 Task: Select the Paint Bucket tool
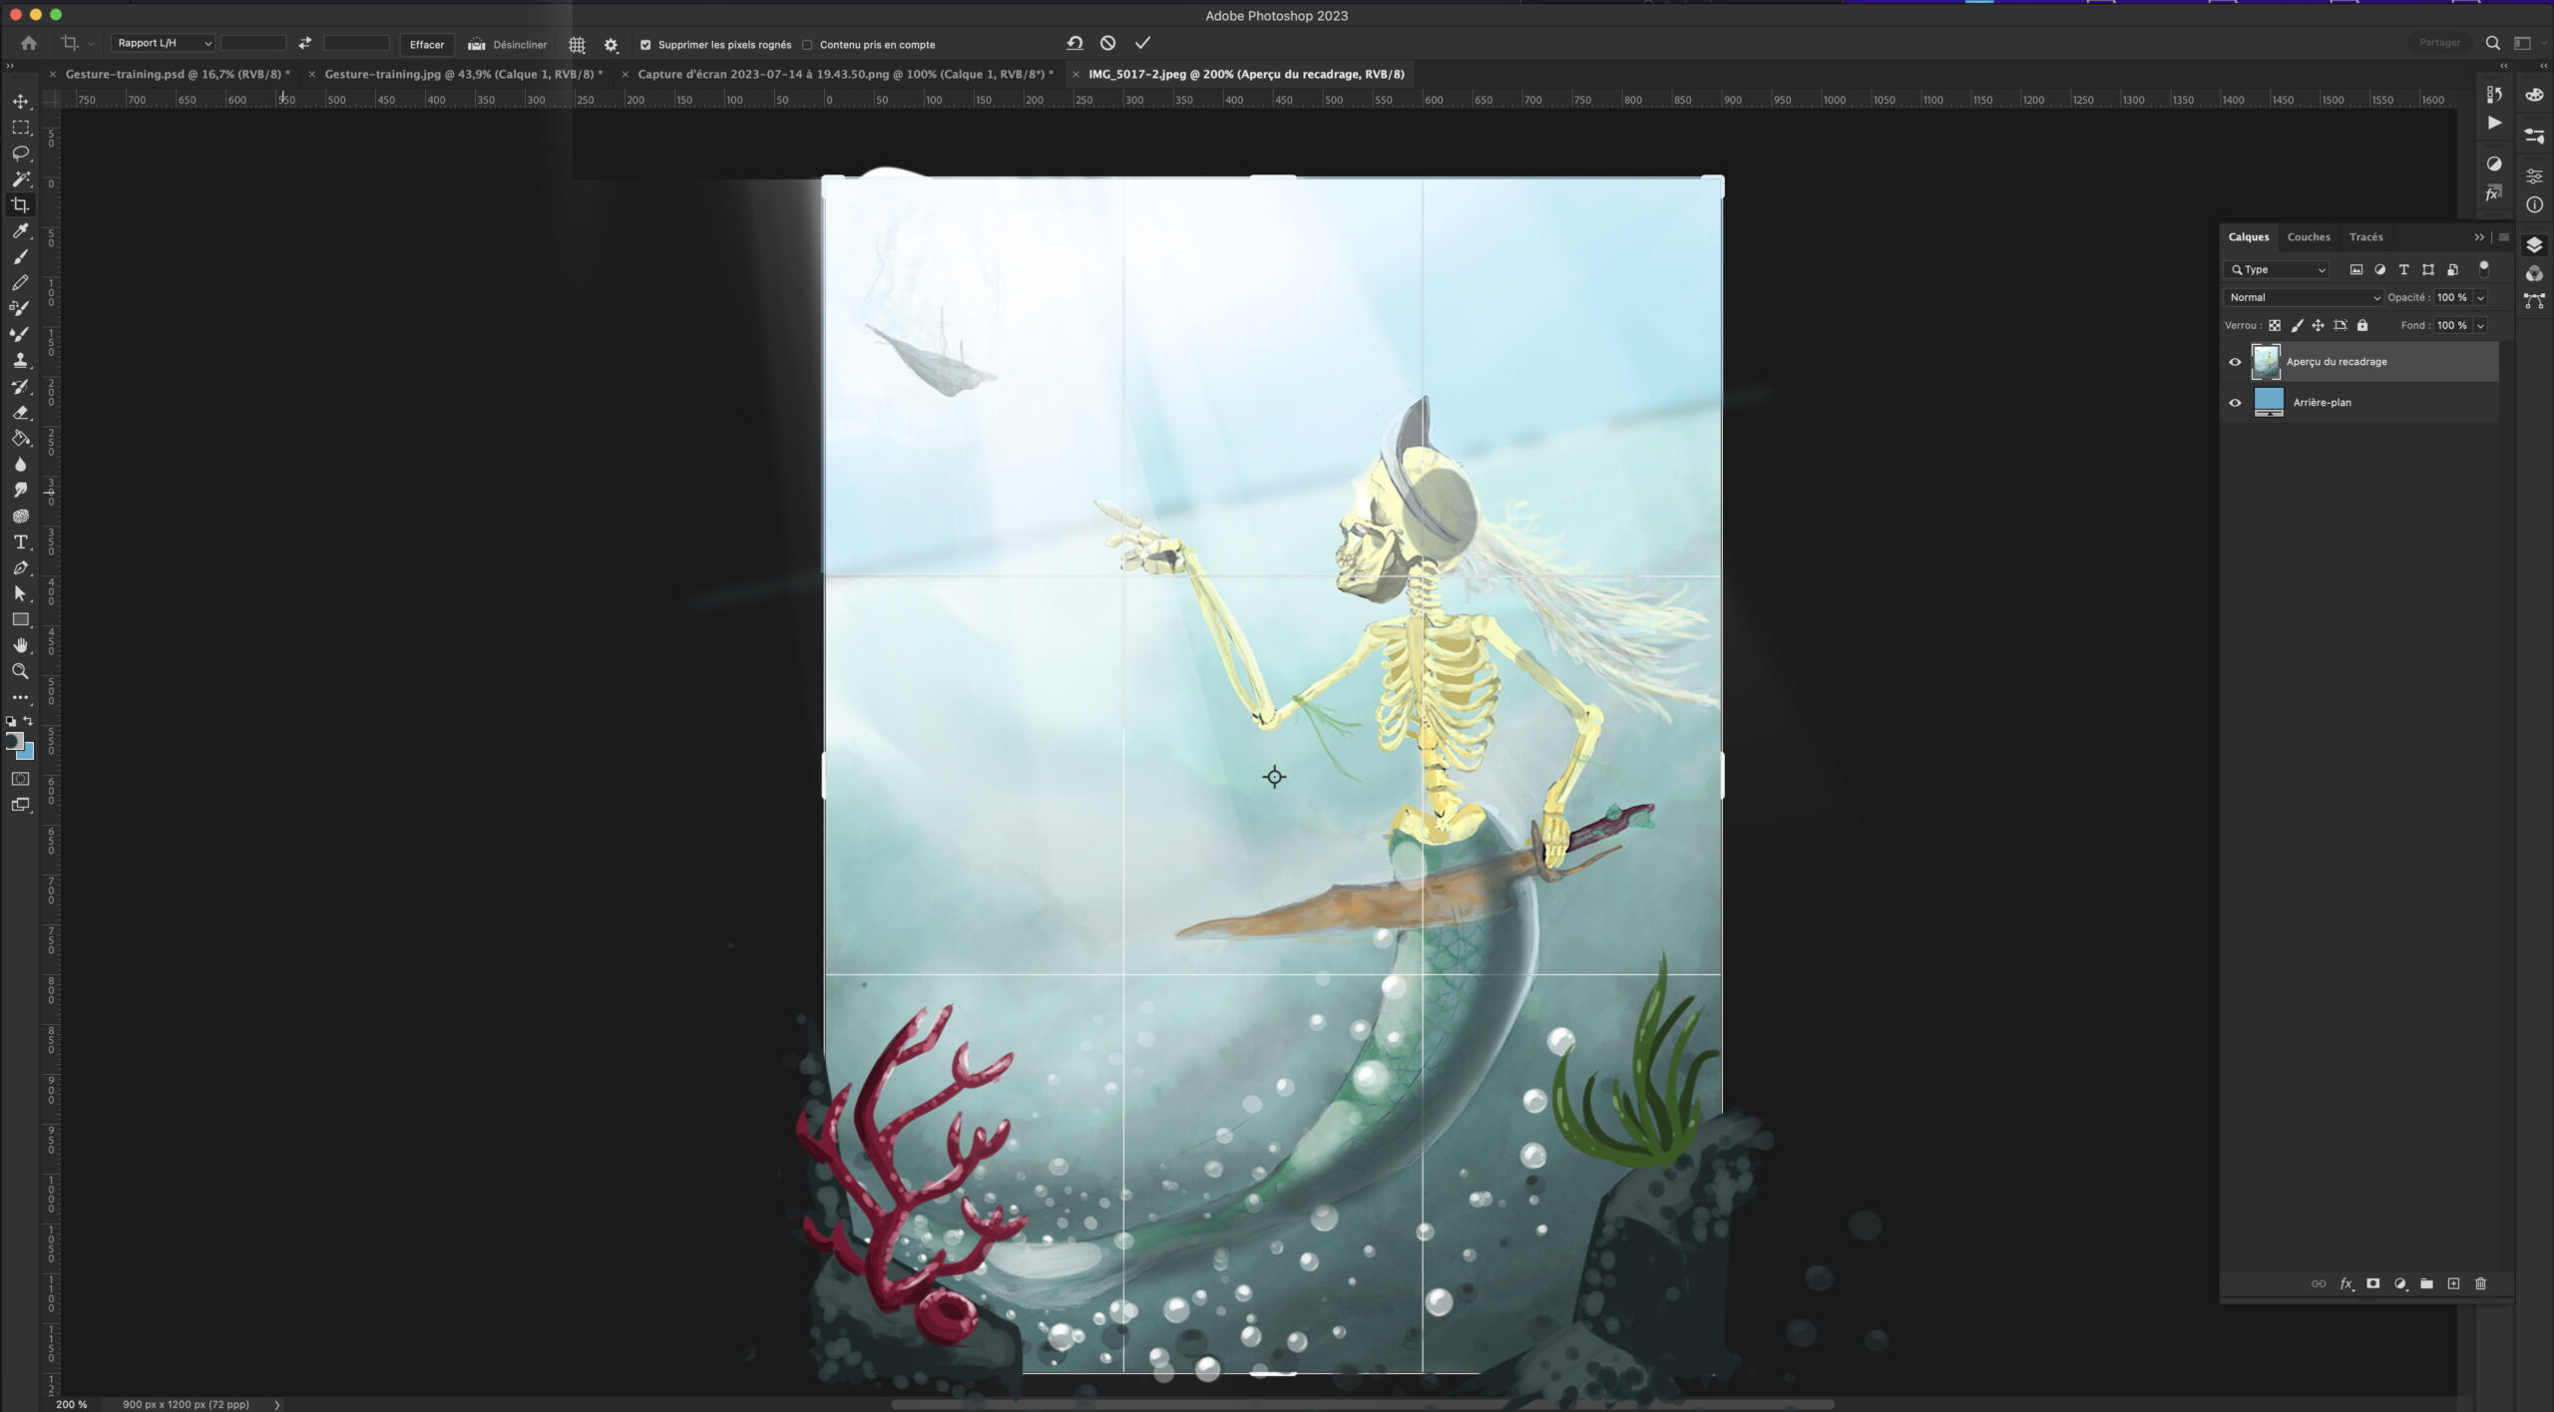(x=20, y=439)
